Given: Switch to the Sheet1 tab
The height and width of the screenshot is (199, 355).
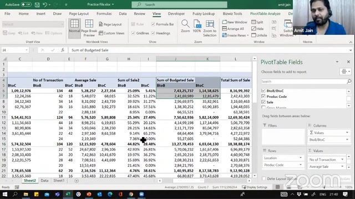Looking at the screenshot, I should (x=59, y=181).
